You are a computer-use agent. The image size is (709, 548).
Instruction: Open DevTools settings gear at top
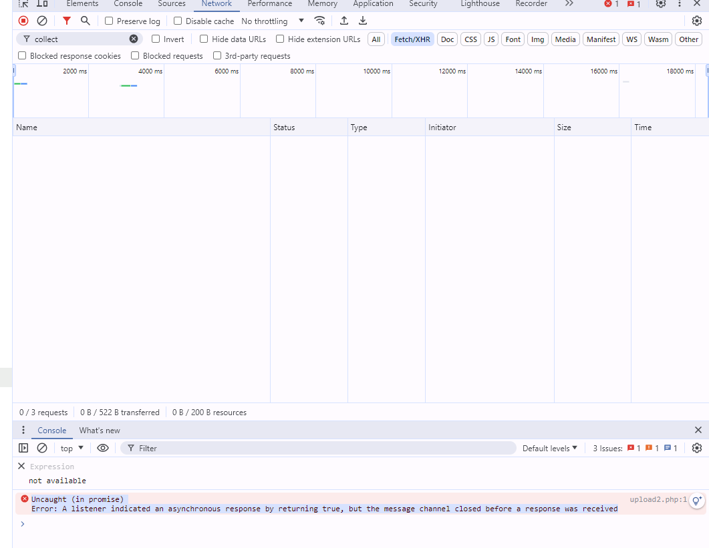[x=661, y=3]
